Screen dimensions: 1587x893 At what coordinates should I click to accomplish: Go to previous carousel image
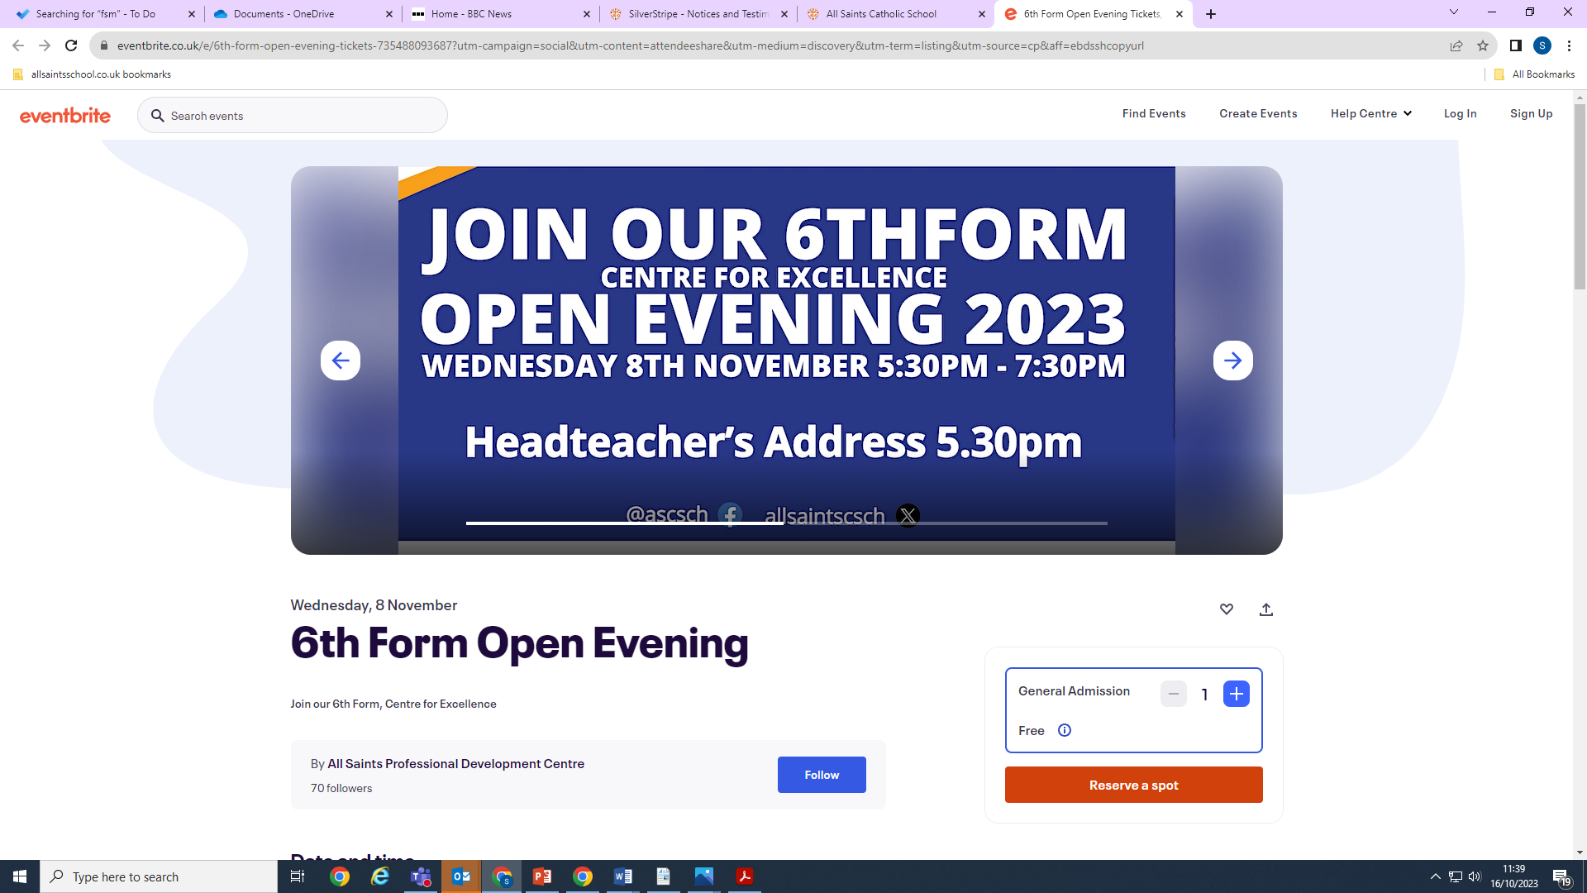pos(341,361)
